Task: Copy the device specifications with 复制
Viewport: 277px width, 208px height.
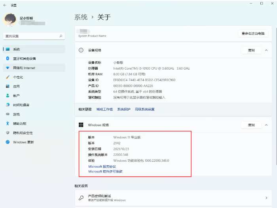Action: (x=251, y=50)
